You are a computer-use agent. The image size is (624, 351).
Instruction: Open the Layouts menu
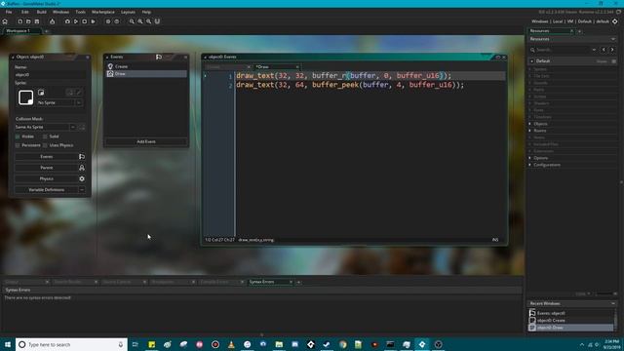128,12
